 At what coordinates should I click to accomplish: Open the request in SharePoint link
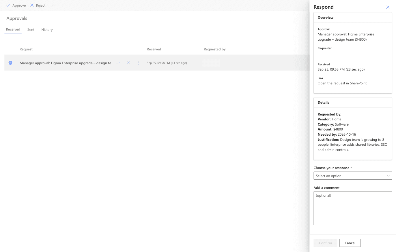tap(342, 83)
